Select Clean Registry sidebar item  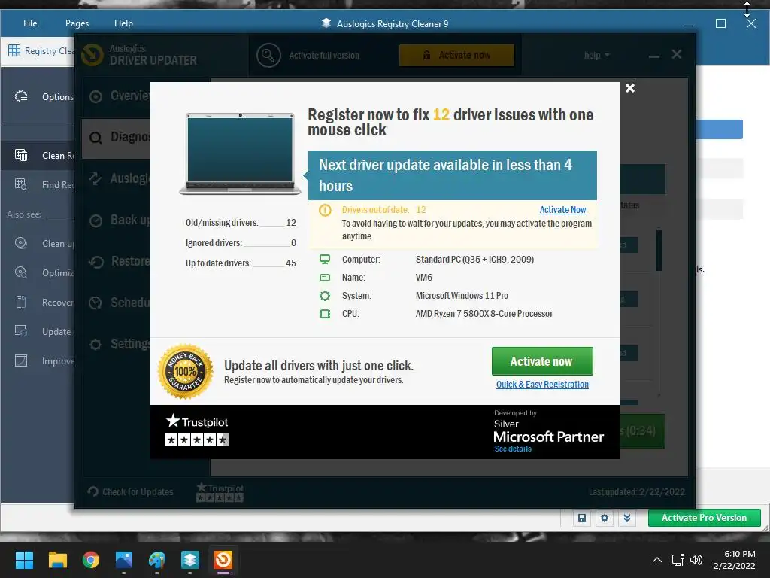click(x=38, y=155)
